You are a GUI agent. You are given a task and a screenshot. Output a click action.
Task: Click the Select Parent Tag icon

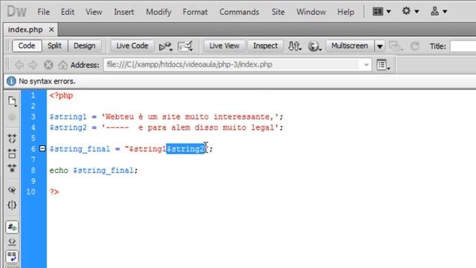tap(12, 191)
